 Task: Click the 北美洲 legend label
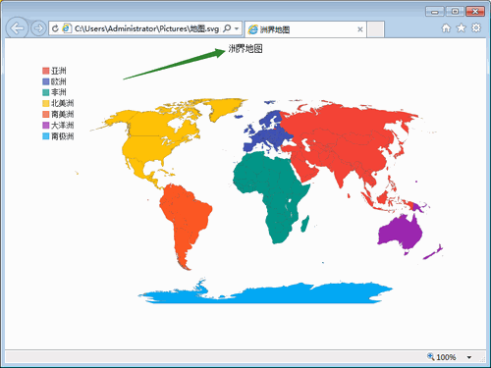tap(63, 103)
